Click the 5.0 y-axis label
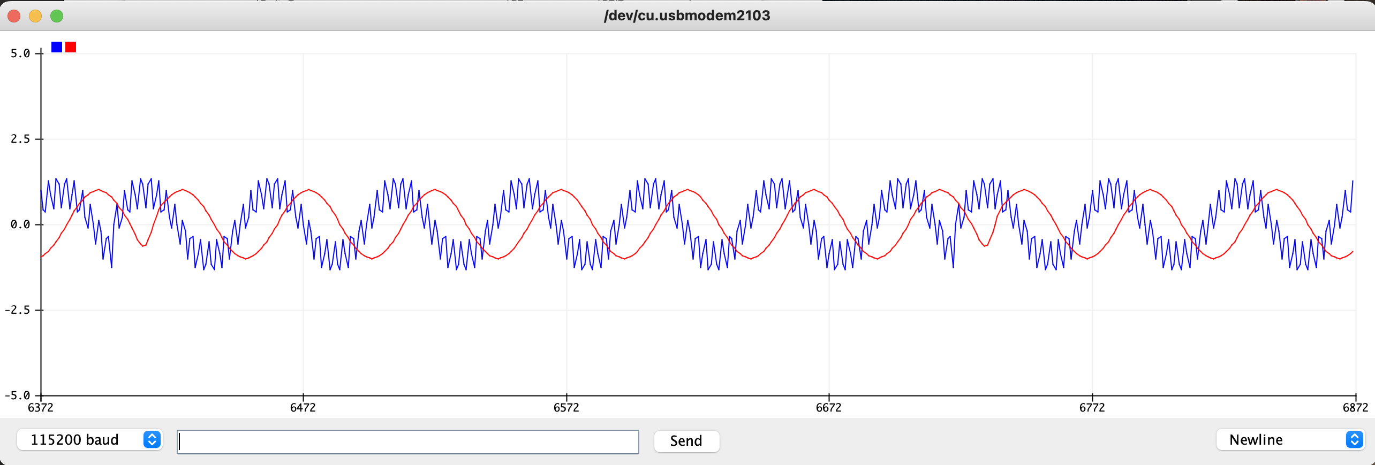The width and height of the screenshot is (1375, 465). pos(20,53)
